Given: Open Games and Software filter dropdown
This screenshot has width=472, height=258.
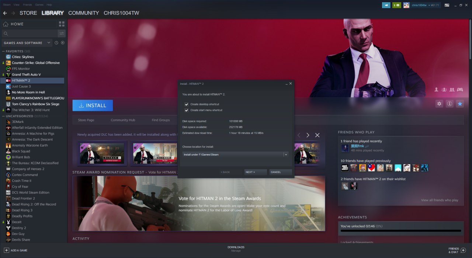Looking at the screenshot, I should point(27,43).
